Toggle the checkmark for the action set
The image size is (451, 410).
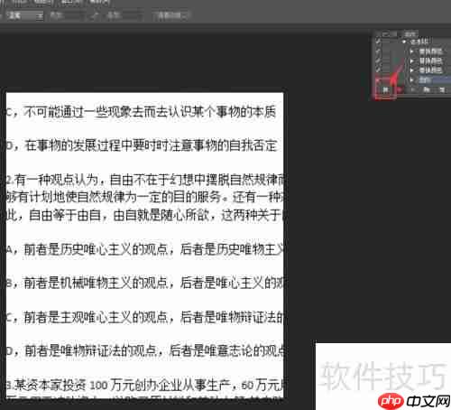[x=378, y=42]
